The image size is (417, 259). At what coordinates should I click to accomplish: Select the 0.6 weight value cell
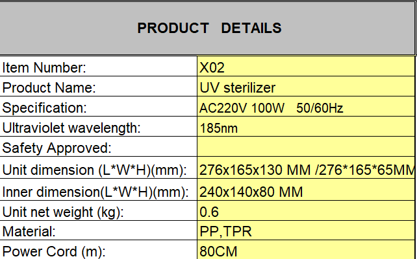[305, 212]
